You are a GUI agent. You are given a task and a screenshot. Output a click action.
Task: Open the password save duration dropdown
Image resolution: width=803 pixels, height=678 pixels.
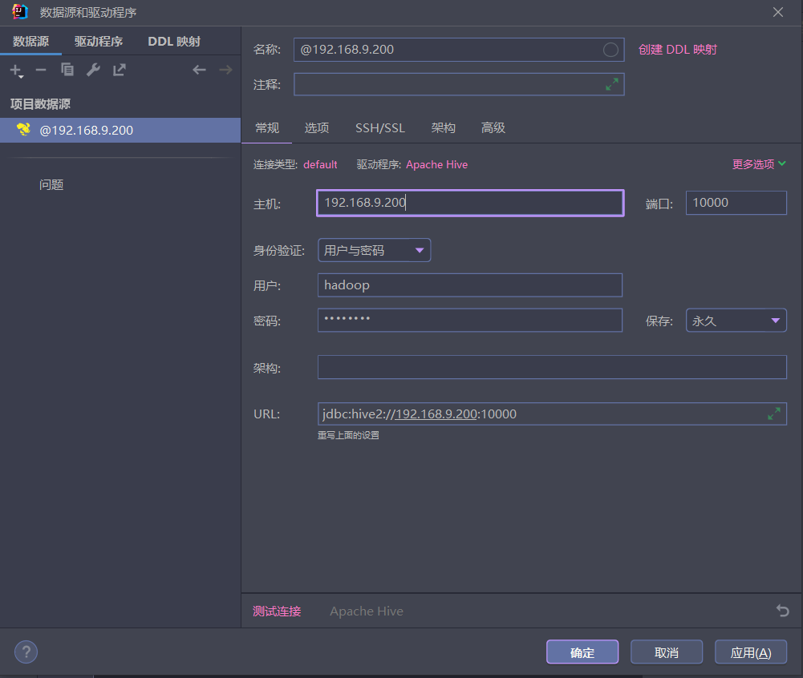coord(736,321)
